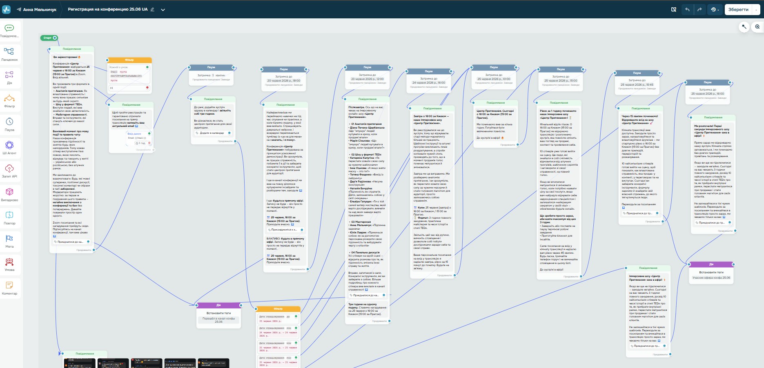This screenshot has height=368, width=764.
Task: Select the ШІ Агент sidebar tool
Action: pyautogui.click(x=9, y=148)
